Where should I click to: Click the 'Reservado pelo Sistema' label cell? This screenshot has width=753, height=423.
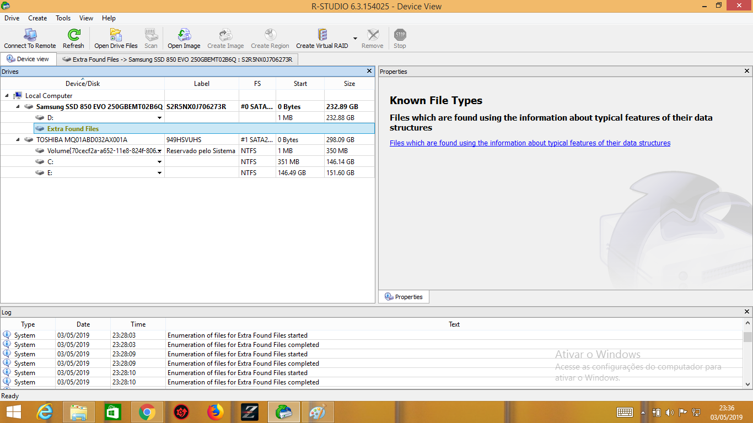[x=201, y=151]
